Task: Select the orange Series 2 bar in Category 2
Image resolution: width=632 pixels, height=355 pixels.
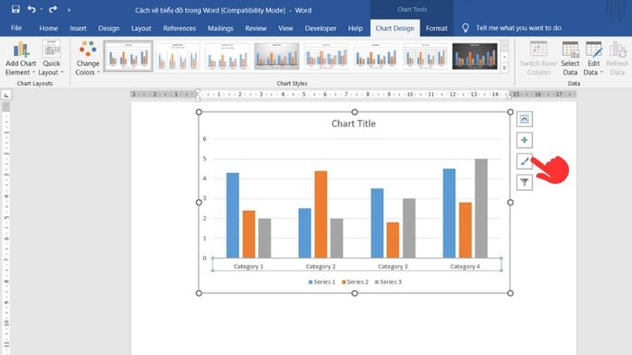Action: (321, 214)
